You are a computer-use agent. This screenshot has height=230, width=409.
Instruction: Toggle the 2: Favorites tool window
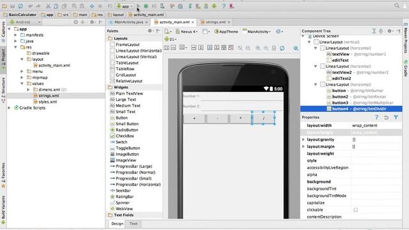click(x=3, y=175)
